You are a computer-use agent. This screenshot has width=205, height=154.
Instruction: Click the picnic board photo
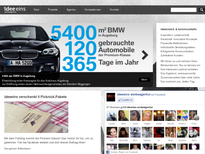coord(36,117)
